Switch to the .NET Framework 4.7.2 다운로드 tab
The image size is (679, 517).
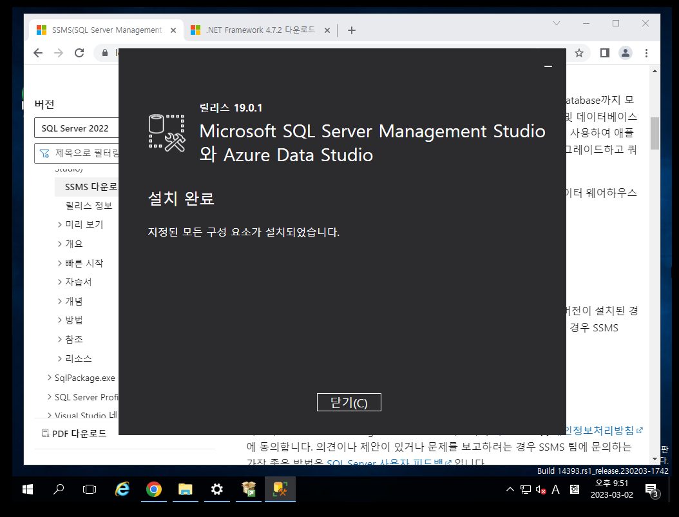260,30
